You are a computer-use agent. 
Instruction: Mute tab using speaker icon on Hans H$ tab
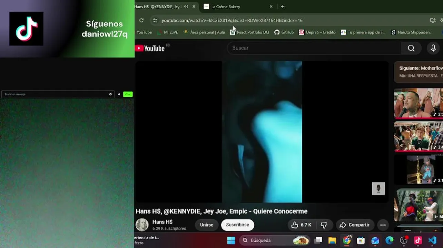coord(186,7)
